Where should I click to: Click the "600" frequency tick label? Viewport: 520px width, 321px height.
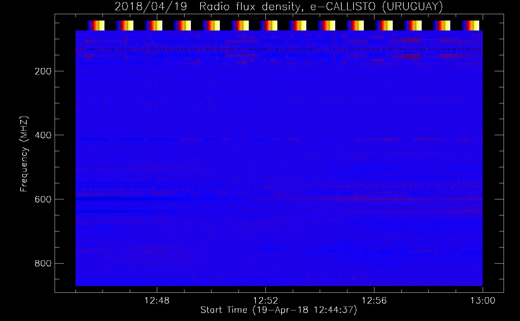[x=43, y=200]
